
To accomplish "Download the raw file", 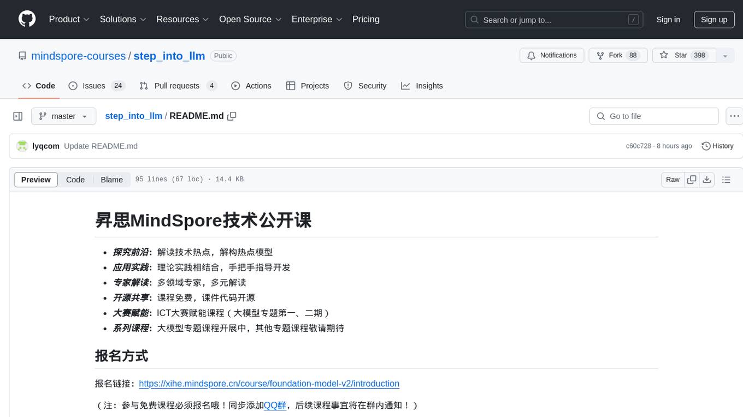I will pyautogui.click(x=706, y=180).
